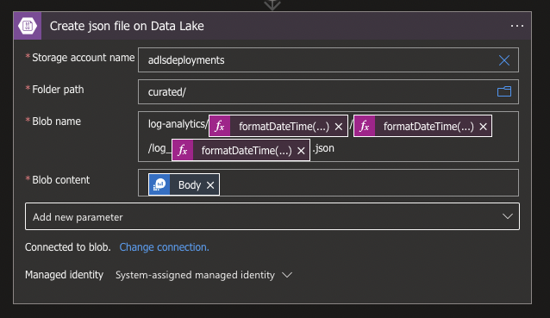Screen dimensions: 550x318
Task: Remove the second formatDateTime expression token
Action: coord(483,127)
